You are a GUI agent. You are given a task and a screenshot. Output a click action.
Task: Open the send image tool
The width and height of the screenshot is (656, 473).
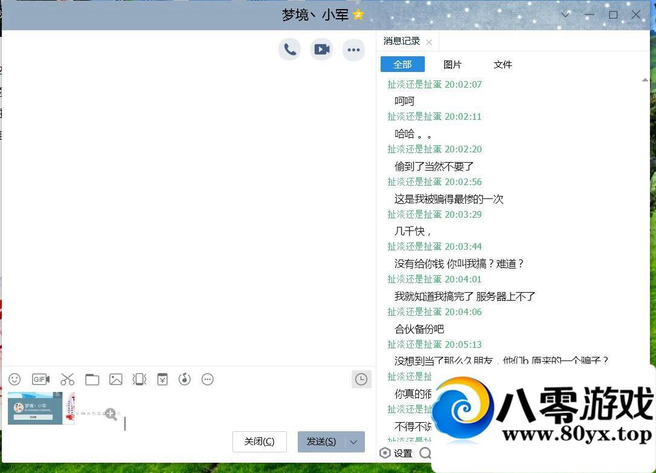tap(116, 379)
